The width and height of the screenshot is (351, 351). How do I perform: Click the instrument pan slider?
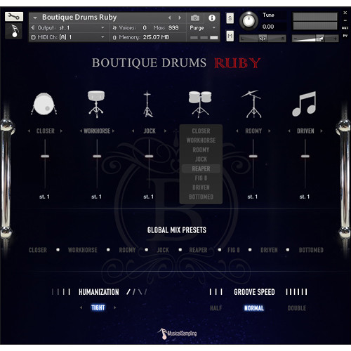coord(263,39)
